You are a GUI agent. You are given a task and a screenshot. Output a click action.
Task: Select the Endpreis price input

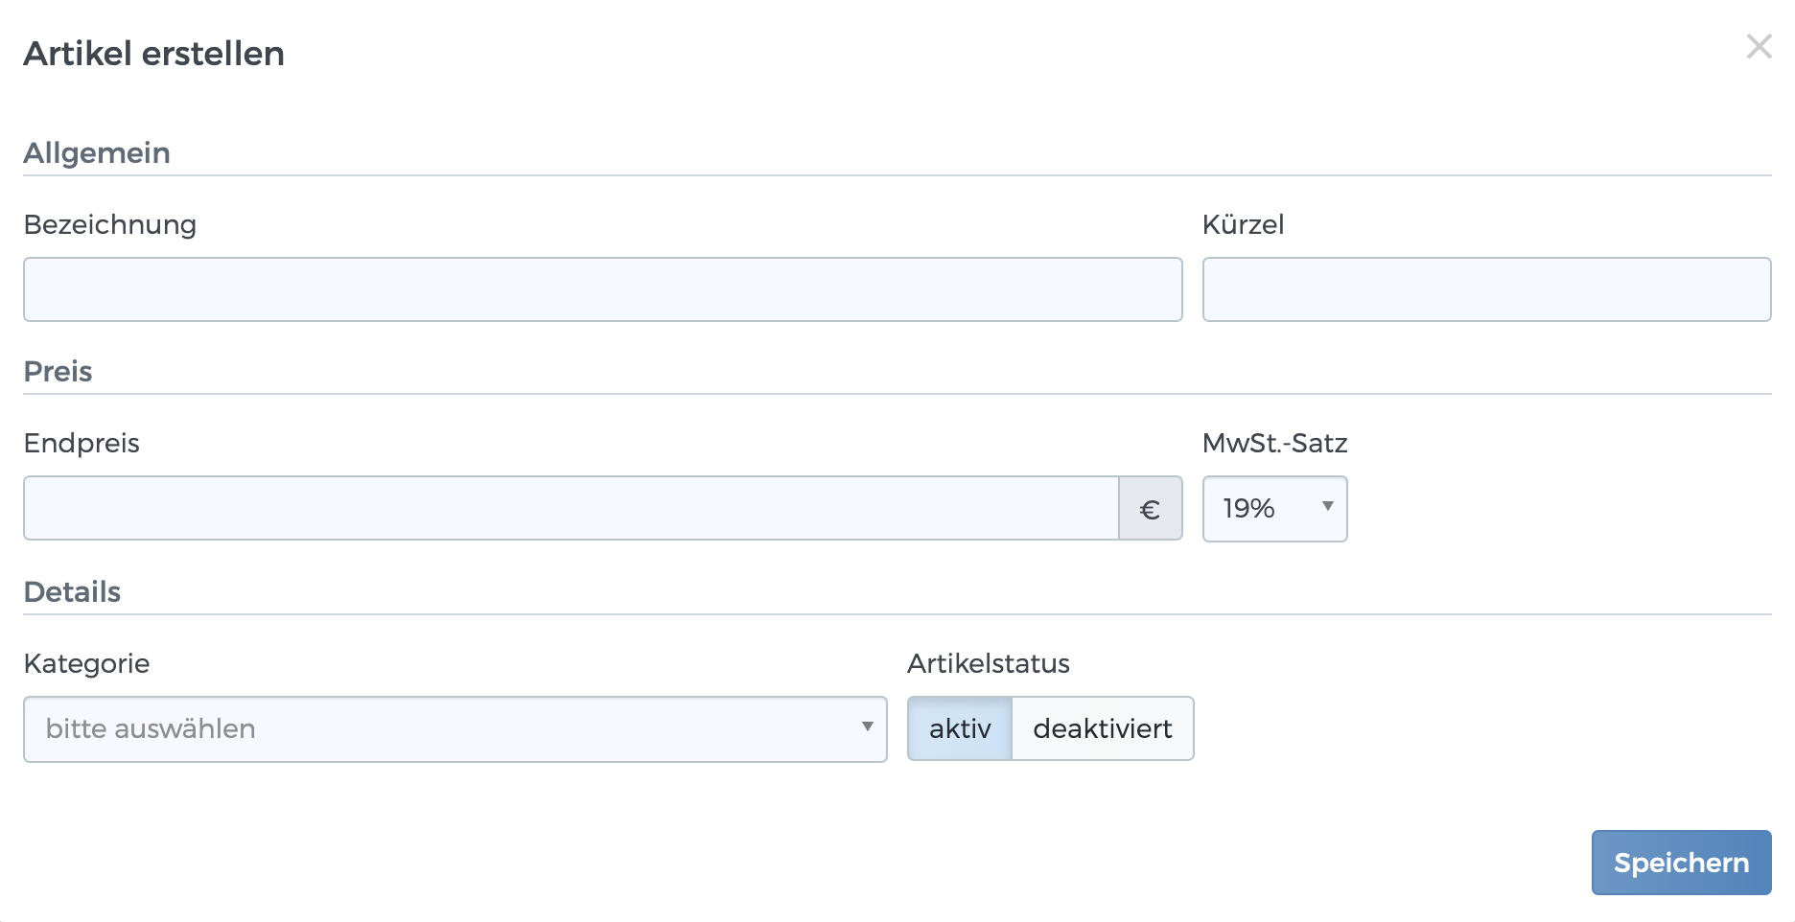click(571, 508)
